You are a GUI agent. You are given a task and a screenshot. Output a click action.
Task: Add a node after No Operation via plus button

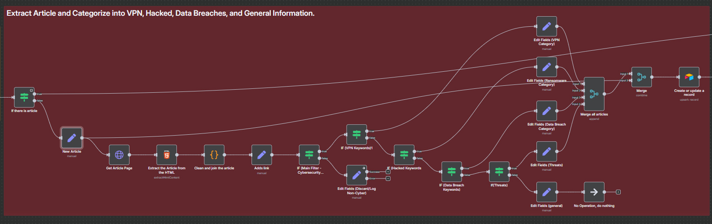(618, 192)
